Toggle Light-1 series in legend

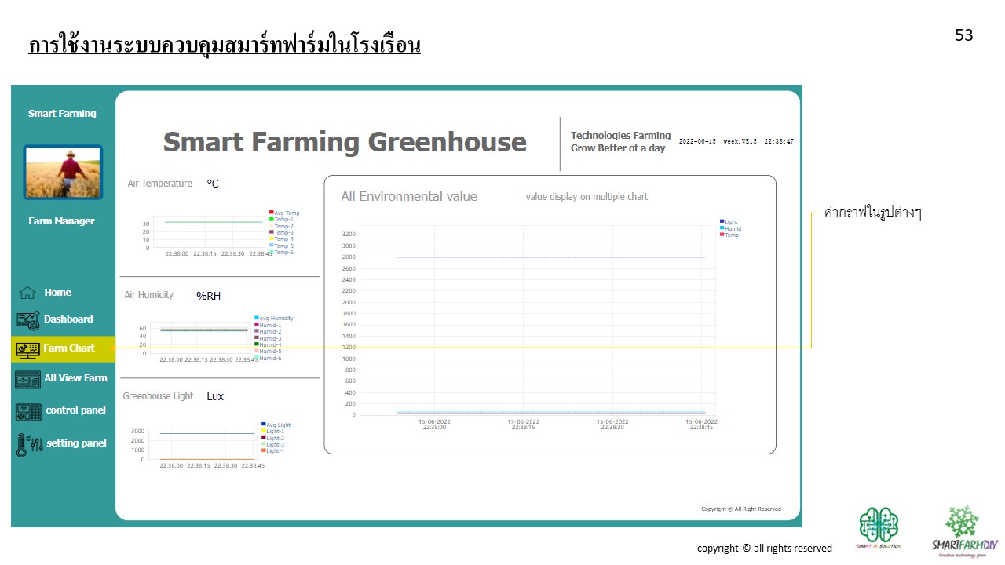pos(272,432)
